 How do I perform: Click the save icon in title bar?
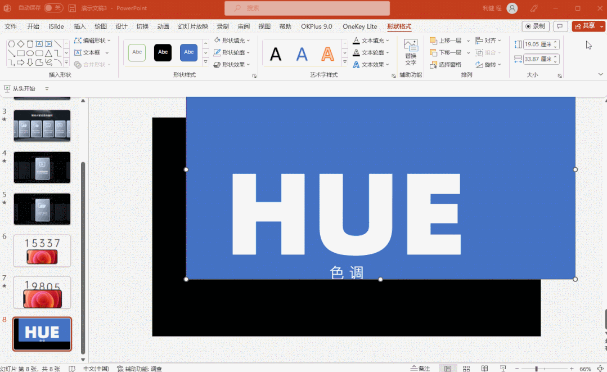(x=72, y=8)
